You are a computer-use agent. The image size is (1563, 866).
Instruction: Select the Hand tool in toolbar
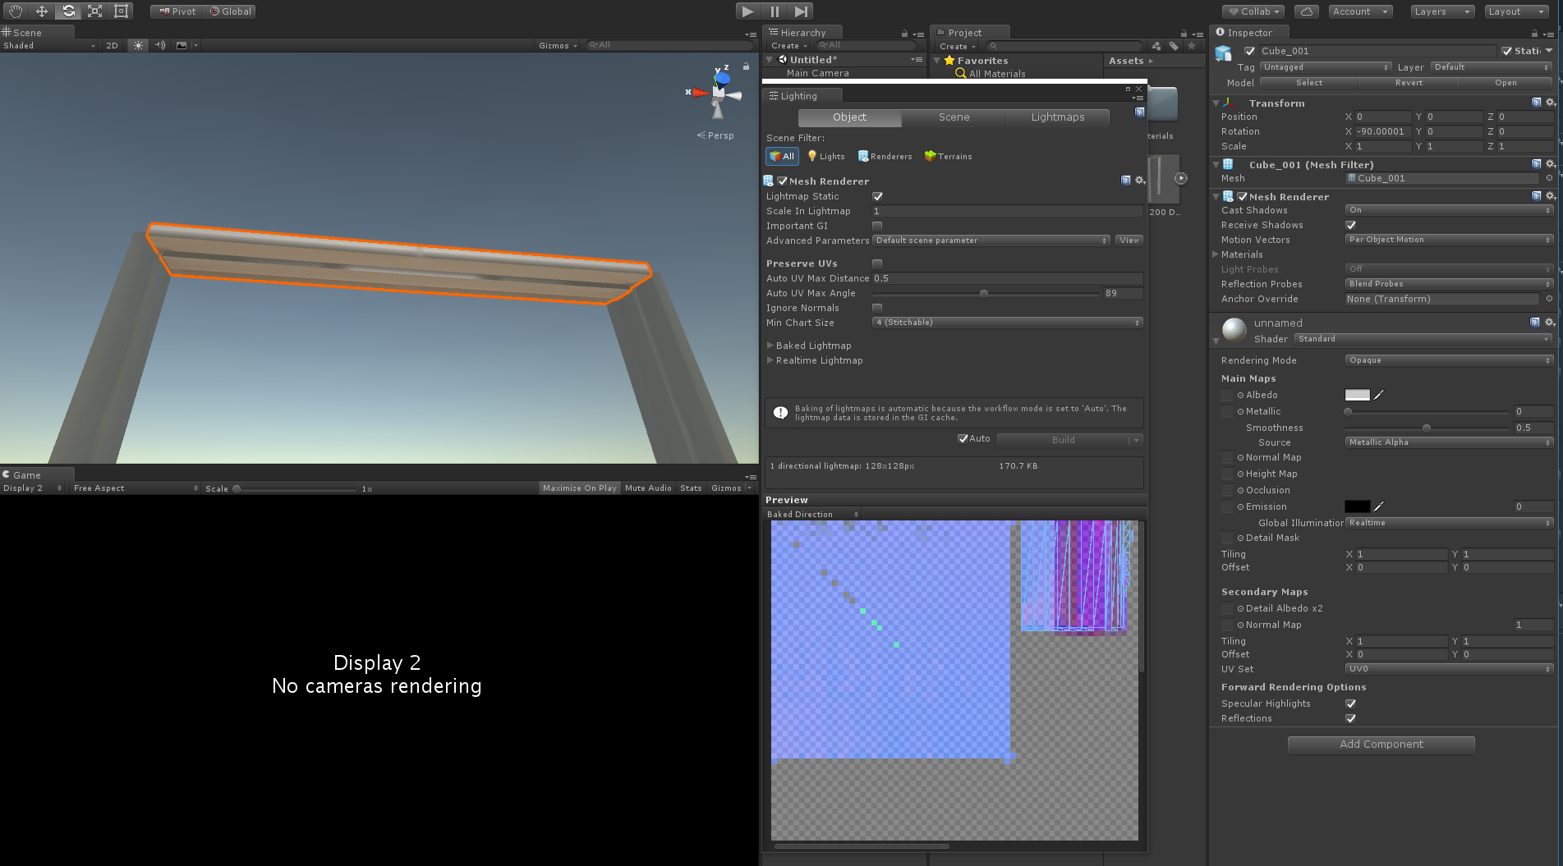tap(16, 11)
